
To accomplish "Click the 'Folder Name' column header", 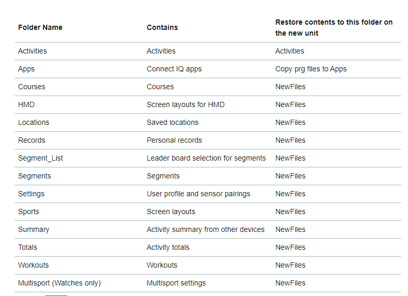I will pos(40,27).
